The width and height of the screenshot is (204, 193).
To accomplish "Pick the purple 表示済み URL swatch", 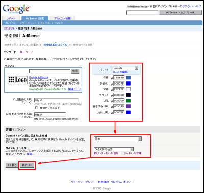I will click(129, 106).
